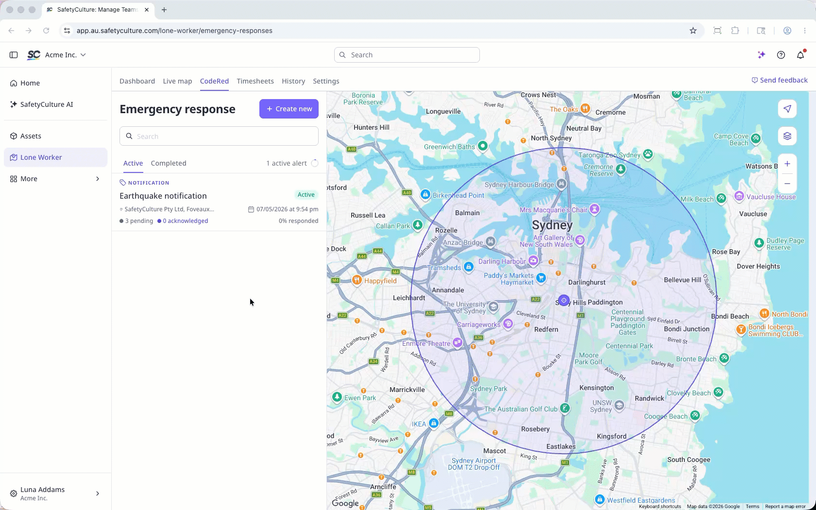Toggle the sidebar collapse icon
Screen dimensions: 816x510
14,55
